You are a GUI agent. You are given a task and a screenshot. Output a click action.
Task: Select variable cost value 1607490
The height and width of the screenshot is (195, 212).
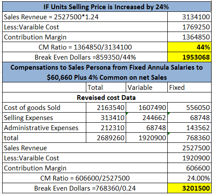pos(147,107)
